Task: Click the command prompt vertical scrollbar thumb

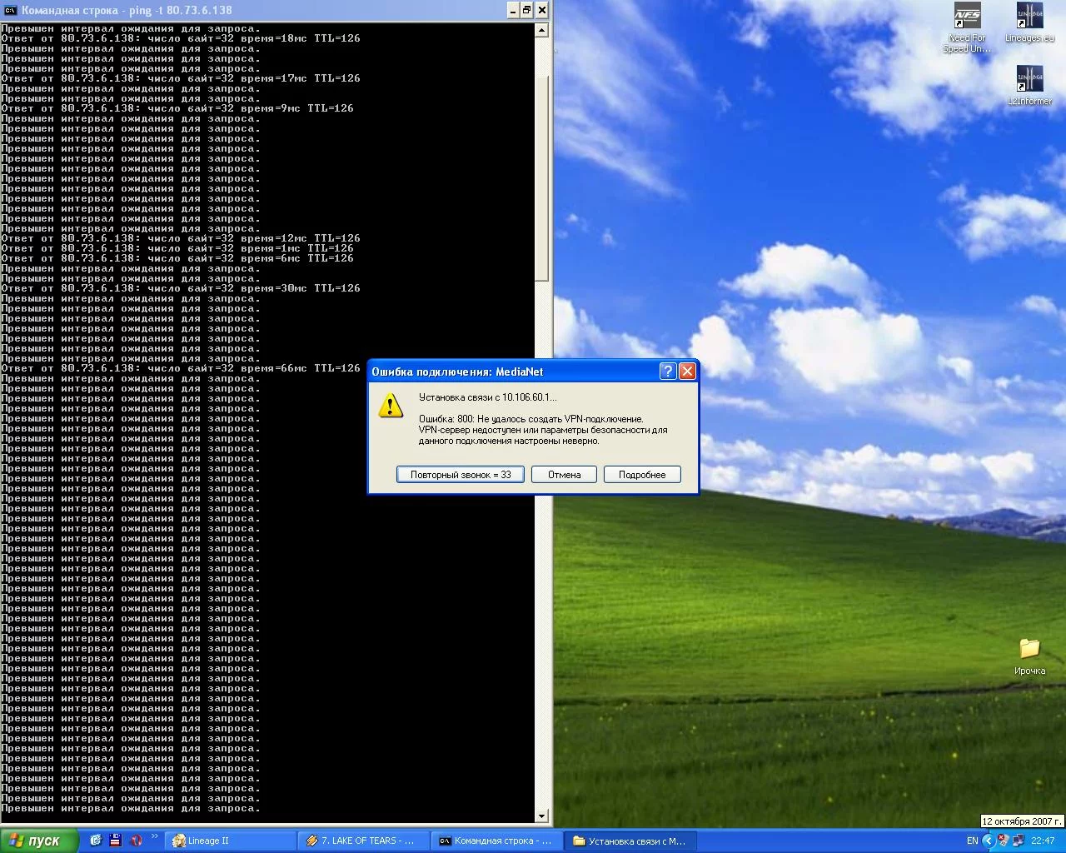Action: [541, 179]
